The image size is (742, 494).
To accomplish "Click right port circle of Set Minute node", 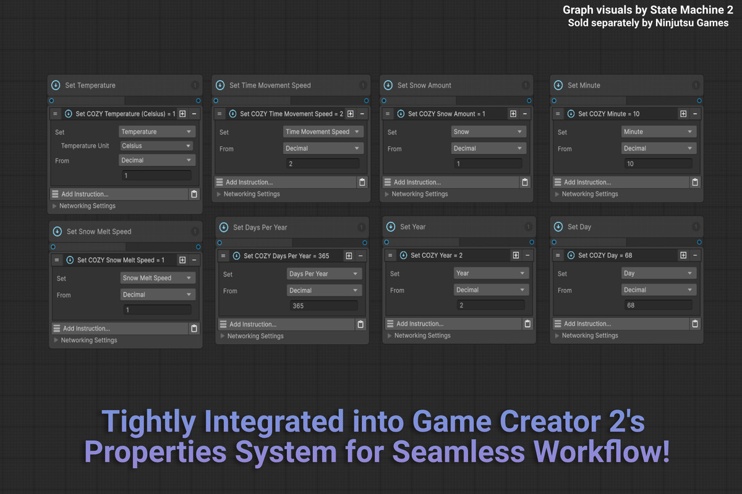I will point(700,101).
